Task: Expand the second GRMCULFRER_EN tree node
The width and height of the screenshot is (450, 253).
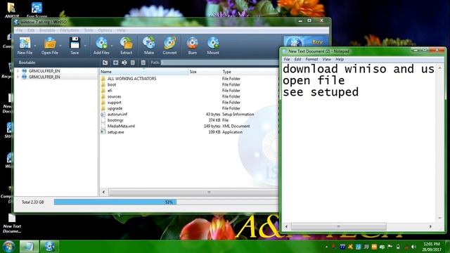Action: click(18, 77)
